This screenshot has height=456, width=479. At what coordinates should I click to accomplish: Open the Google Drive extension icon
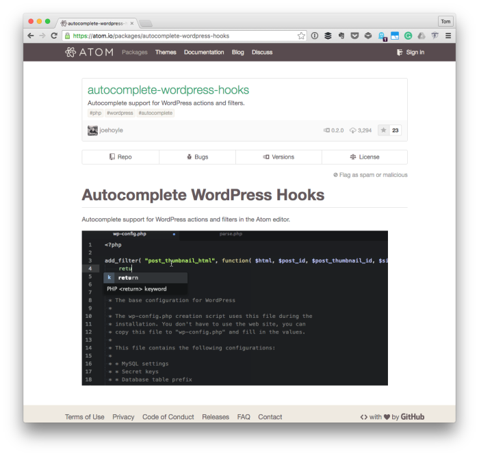tap(422, 36)
